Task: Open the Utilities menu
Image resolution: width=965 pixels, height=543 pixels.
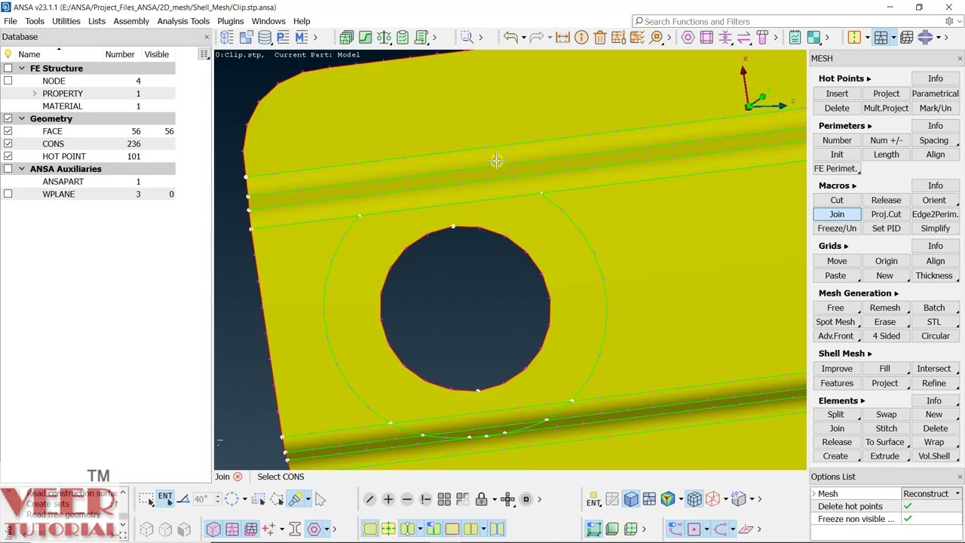Action: pos(66,21)
